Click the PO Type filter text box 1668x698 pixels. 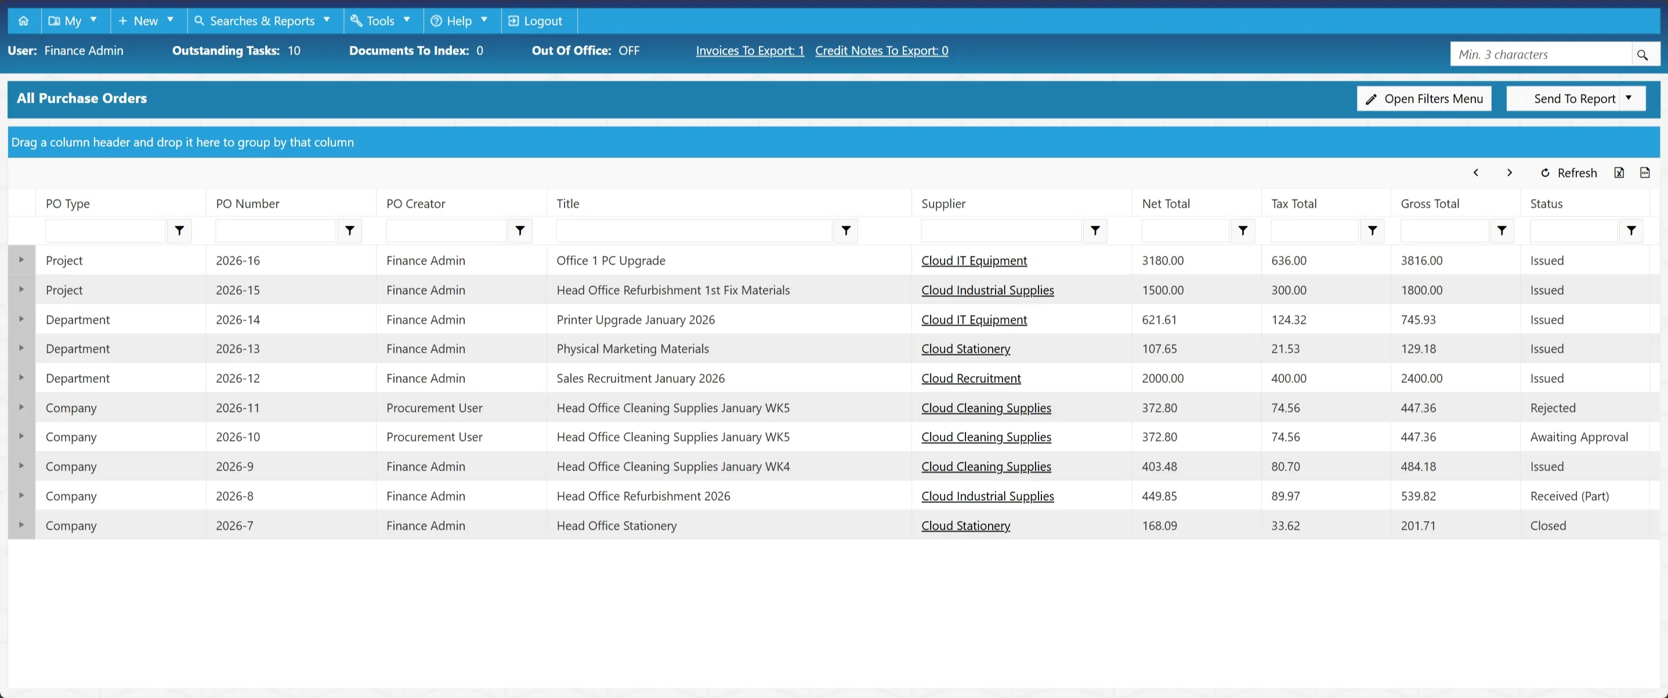105,230
